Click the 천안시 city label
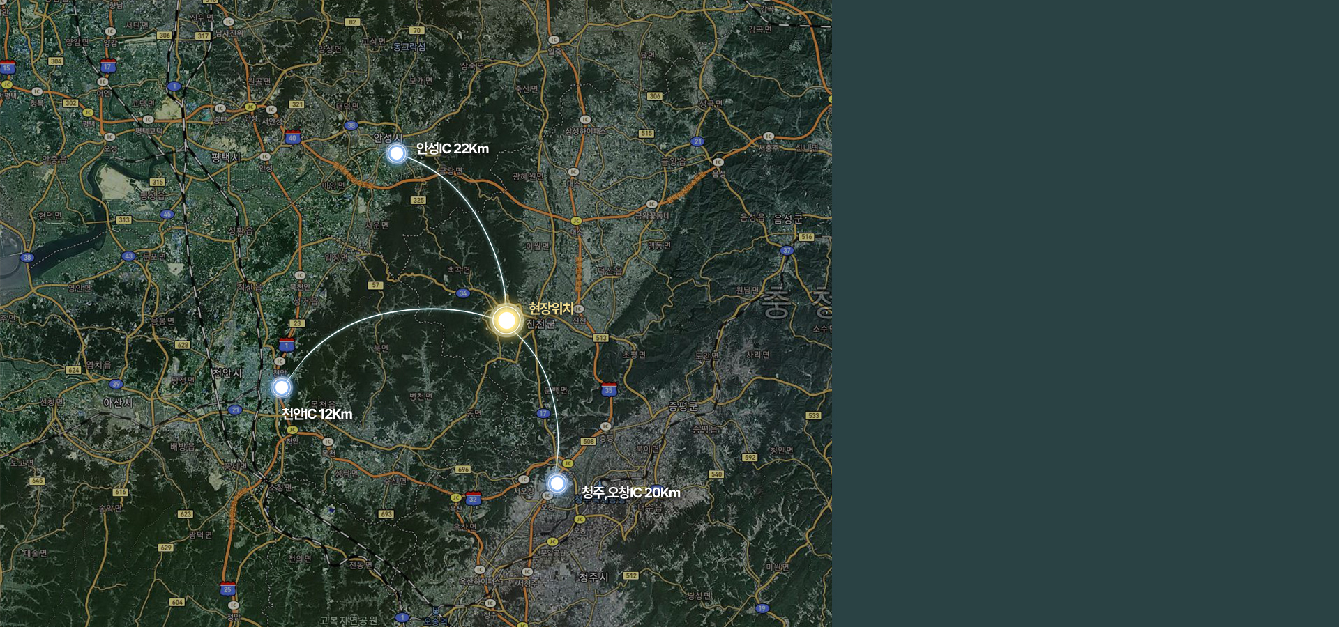This screenshot has width=1339, height=627. pyautogui.click(x=227, y=373)
